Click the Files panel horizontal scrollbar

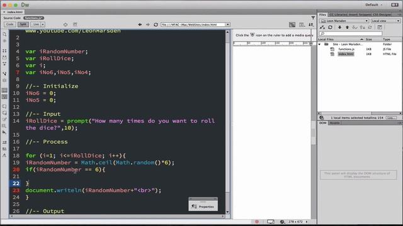point(360,113)
